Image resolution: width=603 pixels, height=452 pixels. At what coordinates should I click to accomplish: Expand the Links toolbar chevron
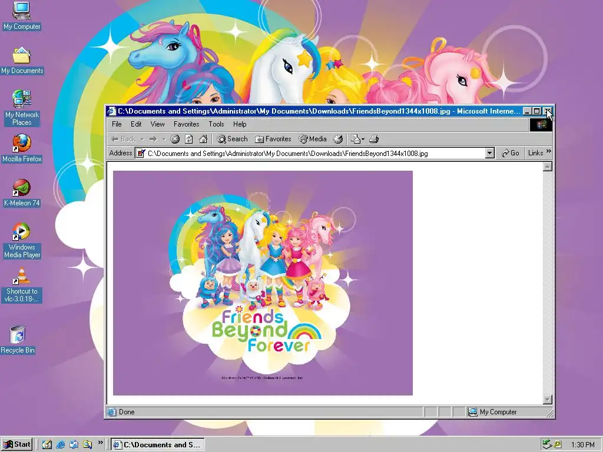[x=548, y=151]
